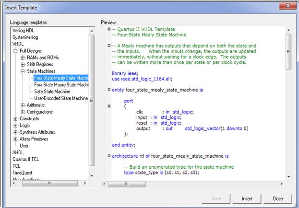This screenshot has height=208, width=299.
Task: Collapse the Full Designs tree node
Action: pos(16,50)
